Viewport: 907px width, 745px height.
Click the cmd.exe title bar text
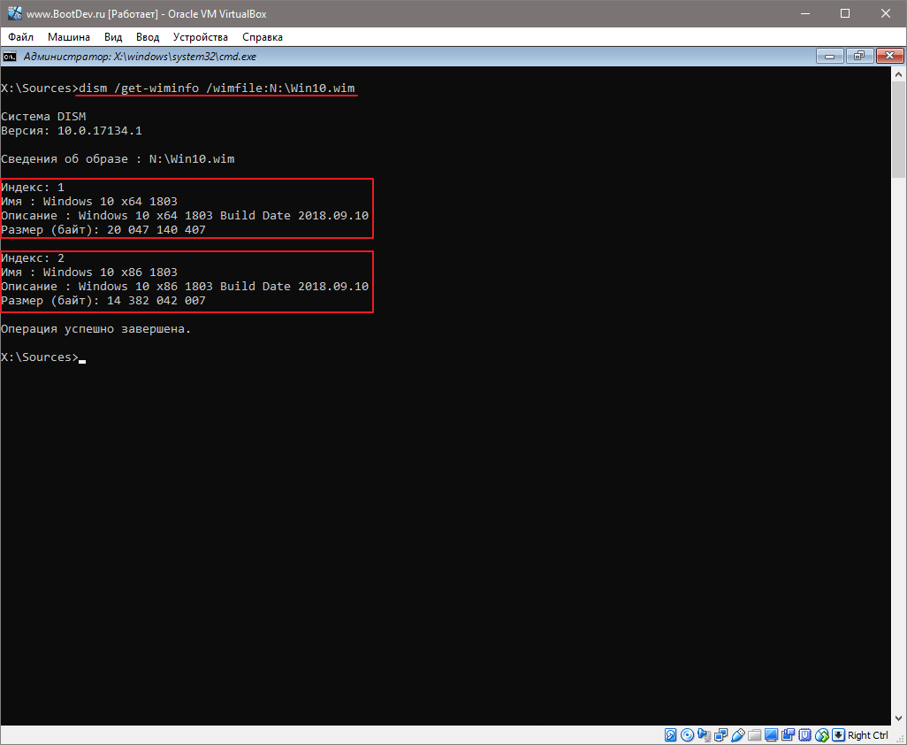(x=140, y=56)
